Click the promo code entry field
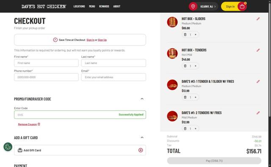 point(80,115)
